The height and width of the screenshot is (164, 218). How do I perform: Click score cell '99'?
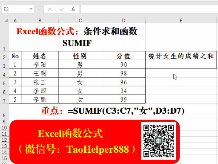[x=124, y=99]
